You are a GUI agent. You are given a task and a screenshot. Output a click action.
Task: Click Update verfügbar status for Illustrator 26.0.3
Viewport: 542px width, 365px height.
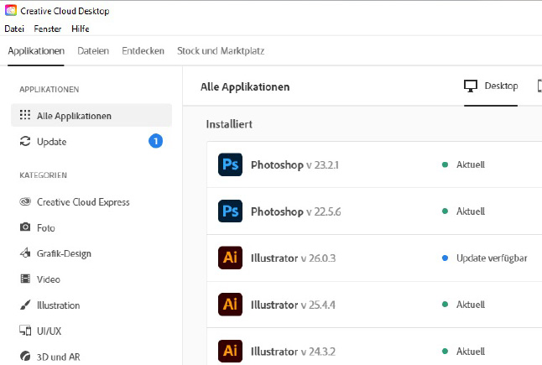(x=485, y=258)
